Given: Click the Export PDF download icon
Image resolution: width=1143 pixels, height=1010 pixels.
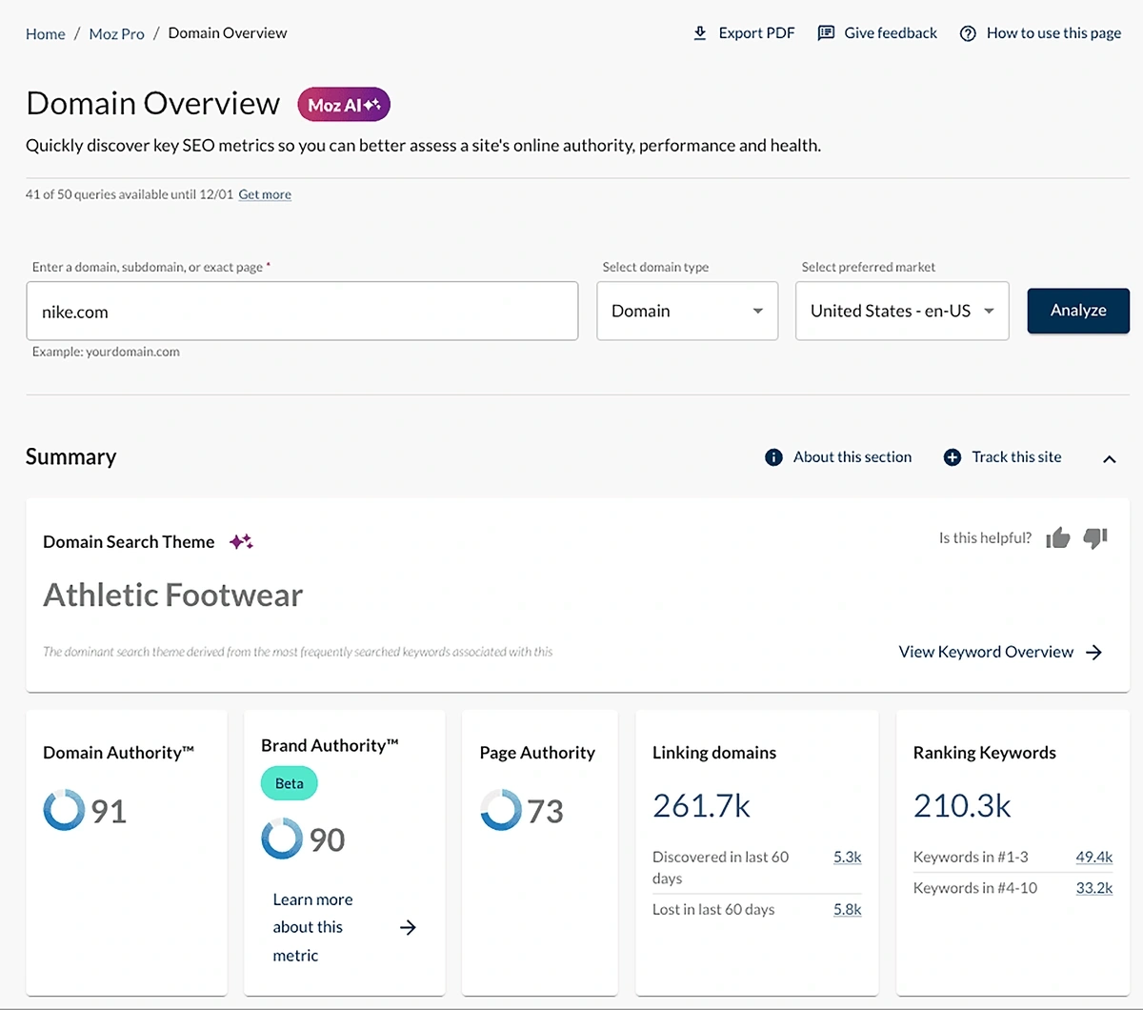Looking at the screenshot, I should coord(700,33).
